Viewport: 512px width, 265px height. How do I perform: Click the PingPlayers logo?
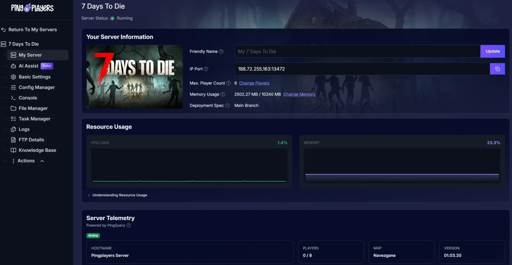(x=32, y=8)
